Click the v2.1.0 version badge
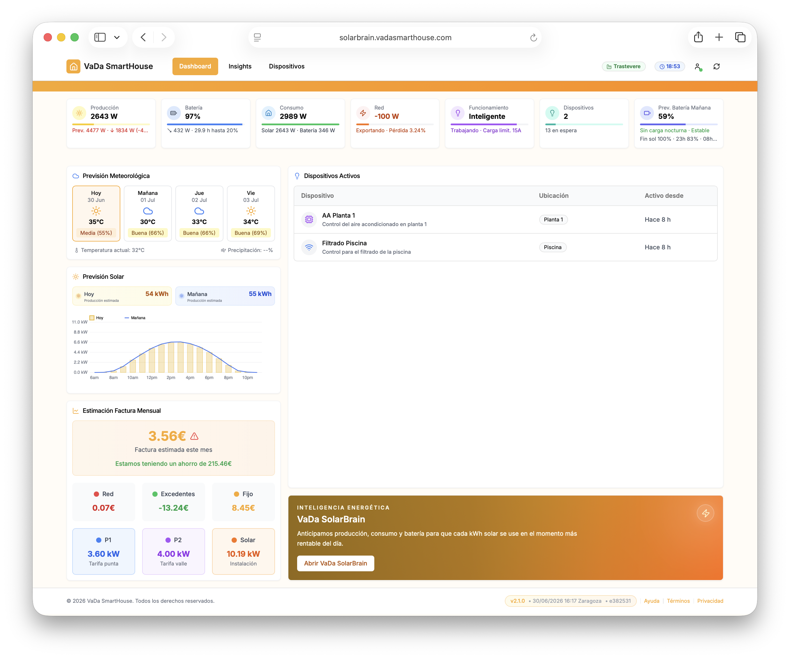 [x=570, y=601]
